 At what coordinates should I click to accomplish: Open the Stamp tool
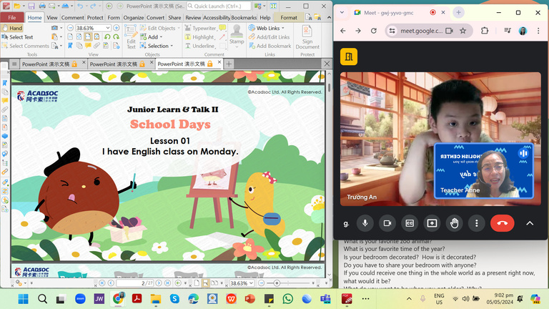(x=237, y=35)
